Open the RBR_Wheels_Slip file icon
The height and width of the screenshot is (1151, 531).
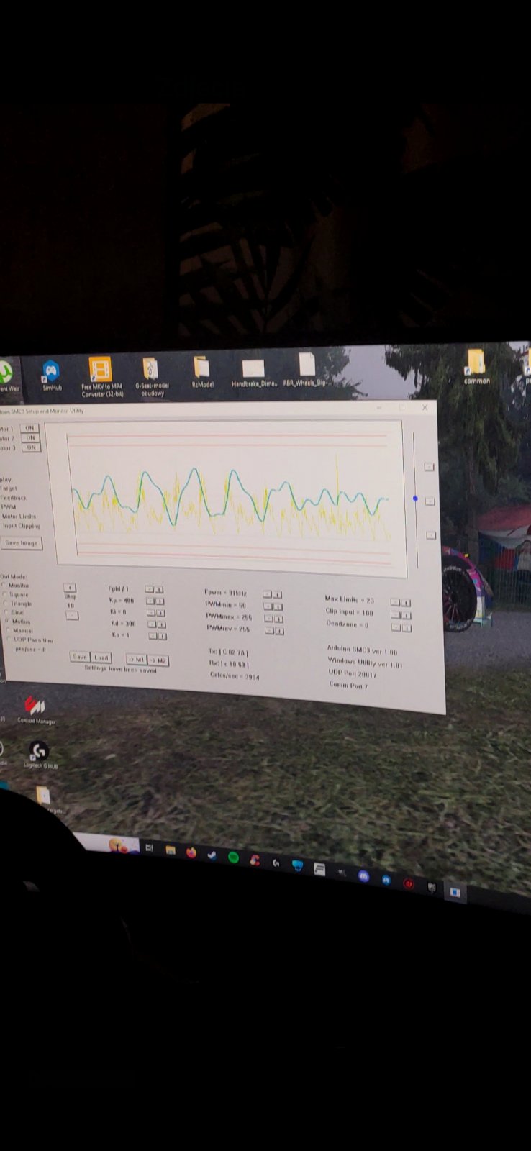(x=307, y=370)
